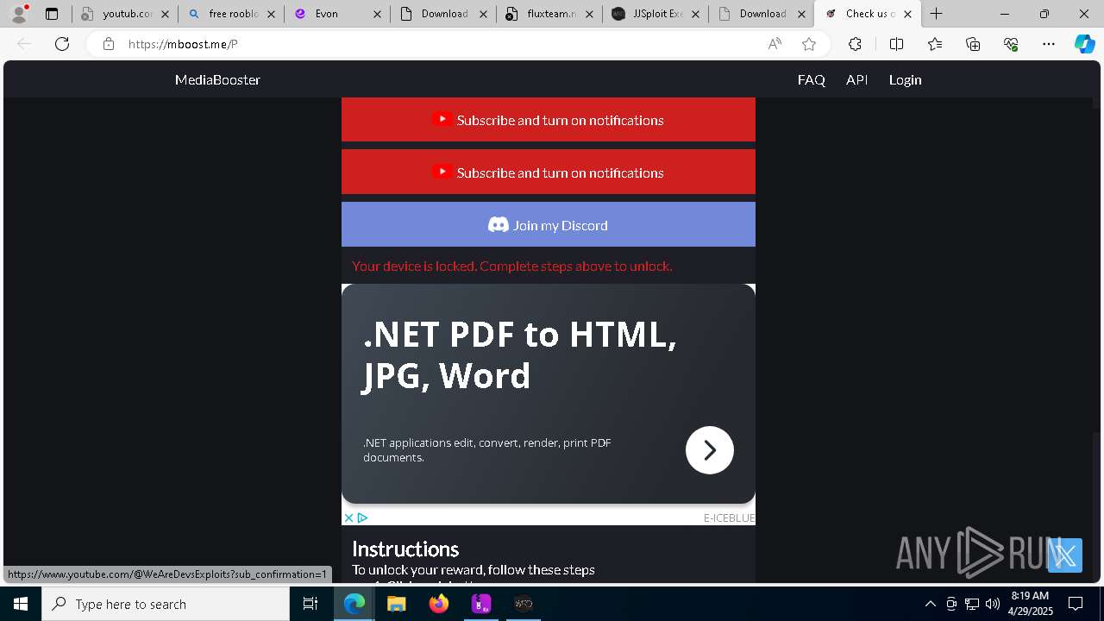Open the tab actions menu icon

tap(52, 14)
